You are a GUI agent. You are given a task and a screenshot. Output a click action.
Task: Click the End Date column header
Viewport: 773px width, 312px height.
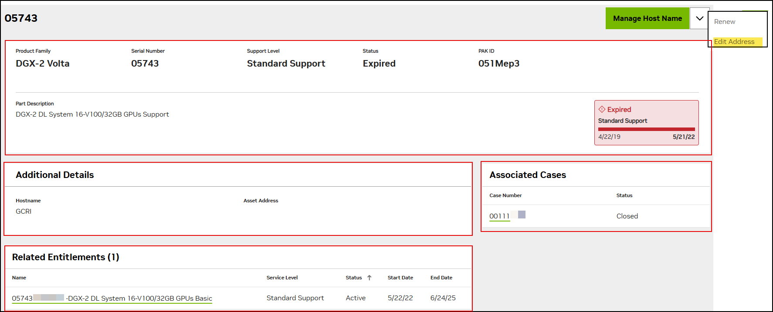pos(441,278)
